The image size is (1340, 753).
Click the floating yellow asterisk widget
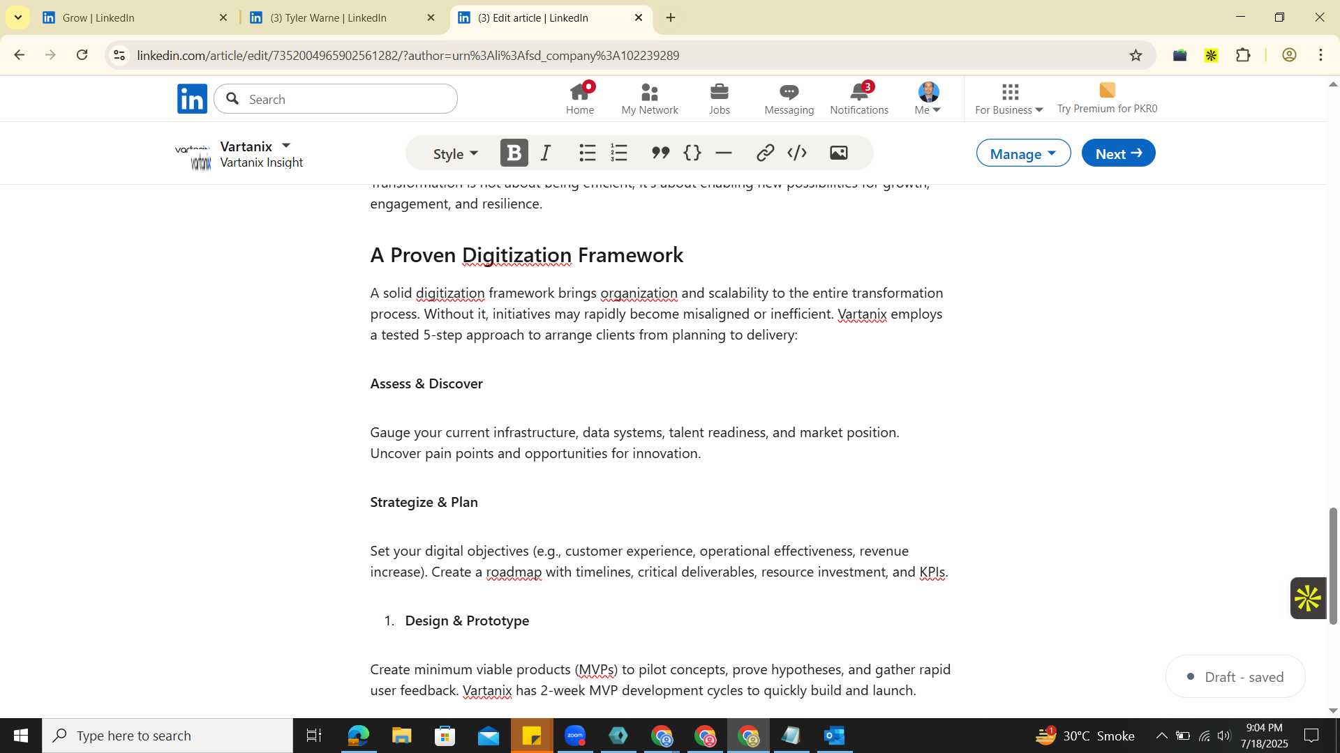(x=1307, y=598)
